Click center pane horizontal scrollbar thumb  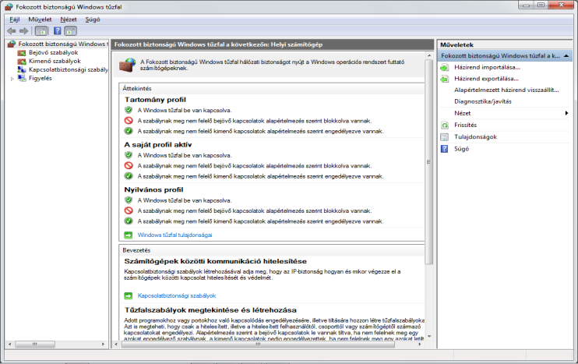258,344
